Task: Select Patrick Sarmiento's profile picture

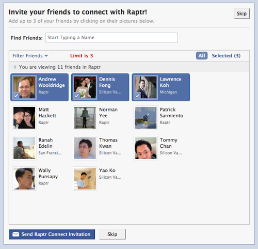Action: pos(146,118)
